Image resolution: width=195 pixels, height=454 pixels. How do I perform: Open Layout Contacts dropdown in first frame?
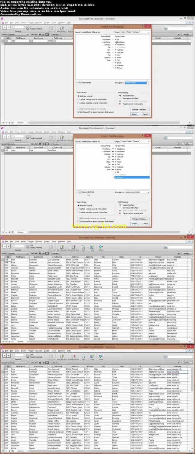[x=18, y=34]
